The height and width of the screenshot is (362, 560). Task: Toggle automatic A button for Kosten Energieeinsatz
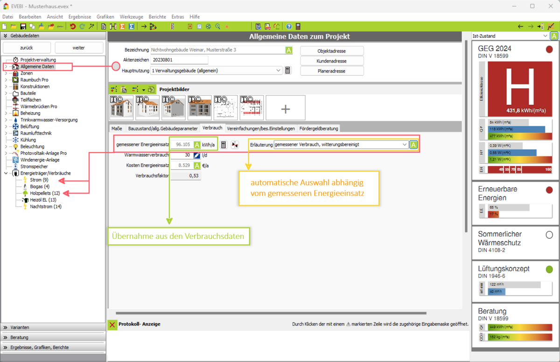[x=197, y=165]
